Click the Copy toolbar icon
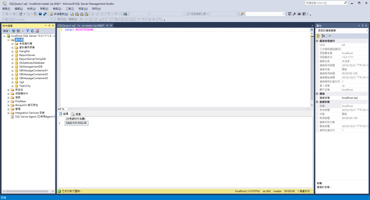This screenshot has width=370, height=200. click(97, 14)
